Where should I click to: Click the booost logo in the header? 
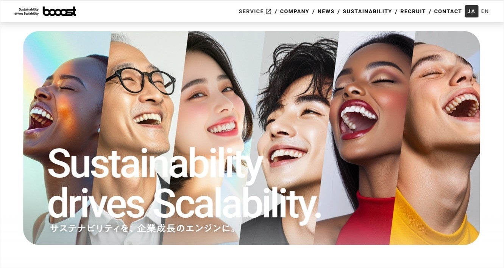(x=59, y=11)
